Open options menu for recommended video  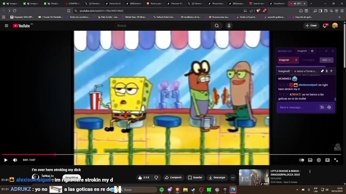310,172
